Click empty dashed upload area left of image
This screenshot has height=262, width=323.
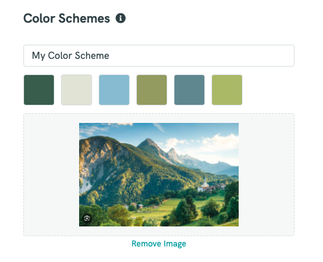(x=51, y=175)
